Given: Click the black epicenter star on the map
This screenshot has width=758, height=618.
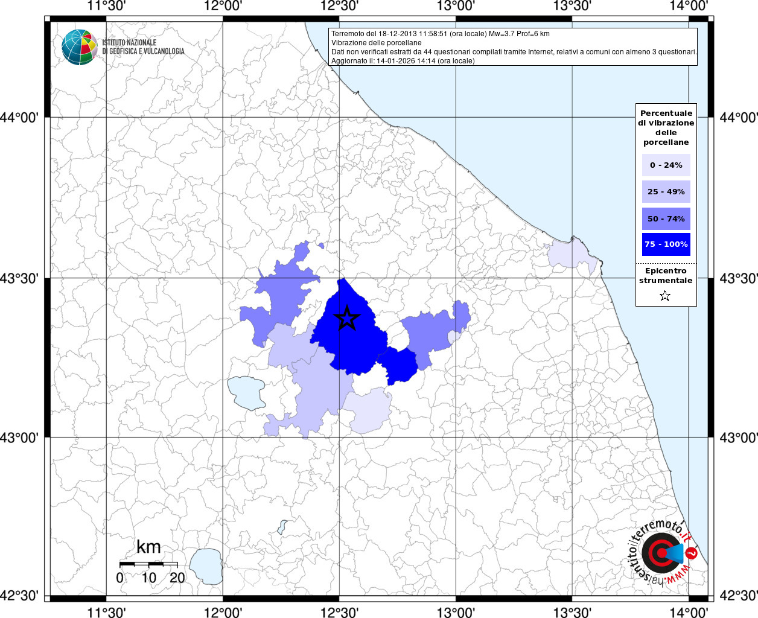Looking at the screenshot, I should [347, 317].
